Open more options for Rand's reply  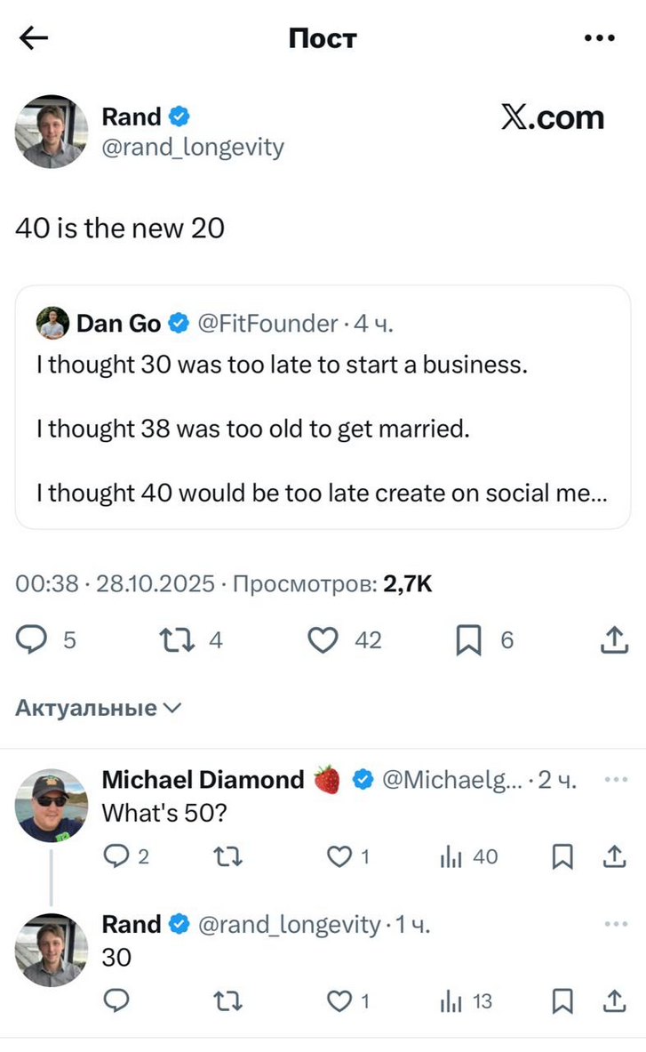615,924
